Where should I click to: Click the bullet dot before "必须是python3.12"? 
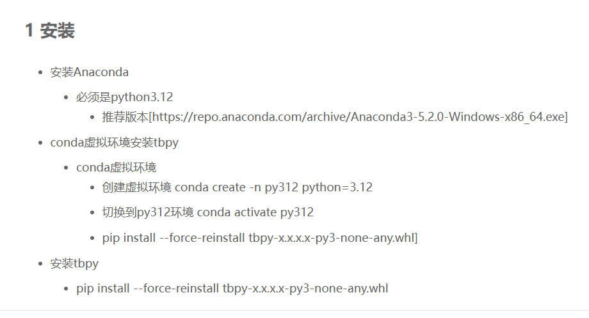click(66, 97)
